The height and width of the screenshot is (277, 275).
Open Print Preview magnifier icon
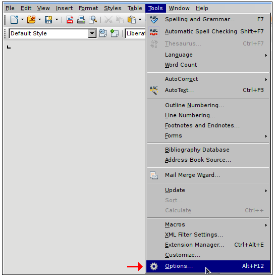tap(93, 20)
